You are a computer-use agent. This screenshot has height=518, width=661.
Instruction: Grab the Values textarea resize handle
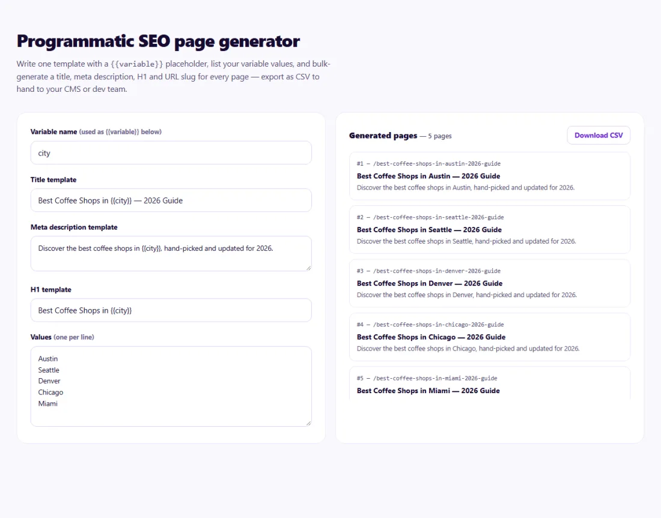coord(309,423)
